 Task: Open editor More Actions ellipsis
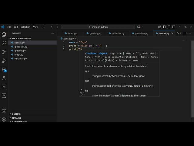190,33
